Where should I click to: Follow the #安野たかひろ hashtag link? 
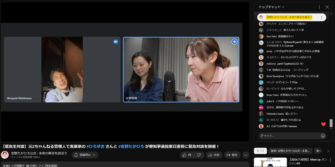click(x=131, y=146)
